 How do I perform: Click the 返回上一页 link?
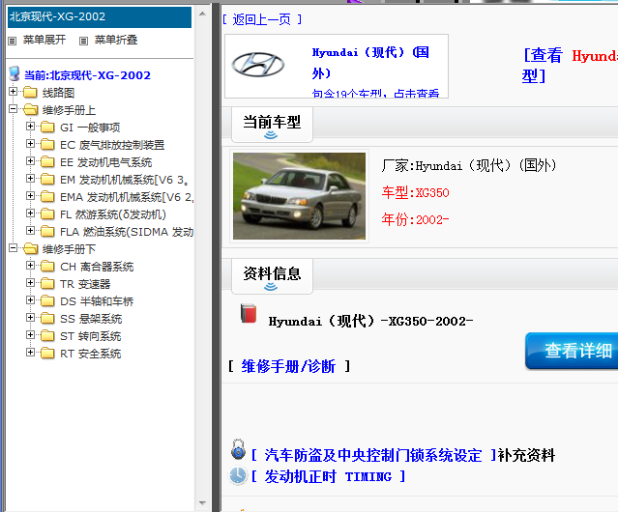[x=262, y=19]
